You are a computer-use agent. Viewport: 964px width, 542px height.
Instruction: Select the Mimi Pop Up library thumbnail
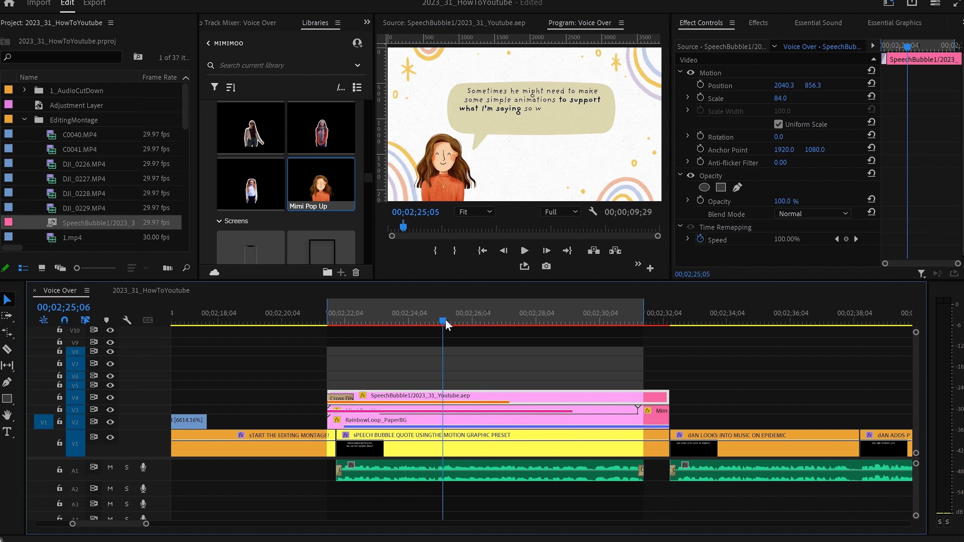click(x=321, y=184)
